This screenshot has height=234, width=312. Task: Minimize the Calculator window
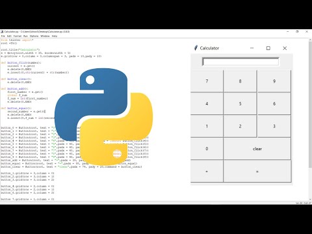click(252, 48)
